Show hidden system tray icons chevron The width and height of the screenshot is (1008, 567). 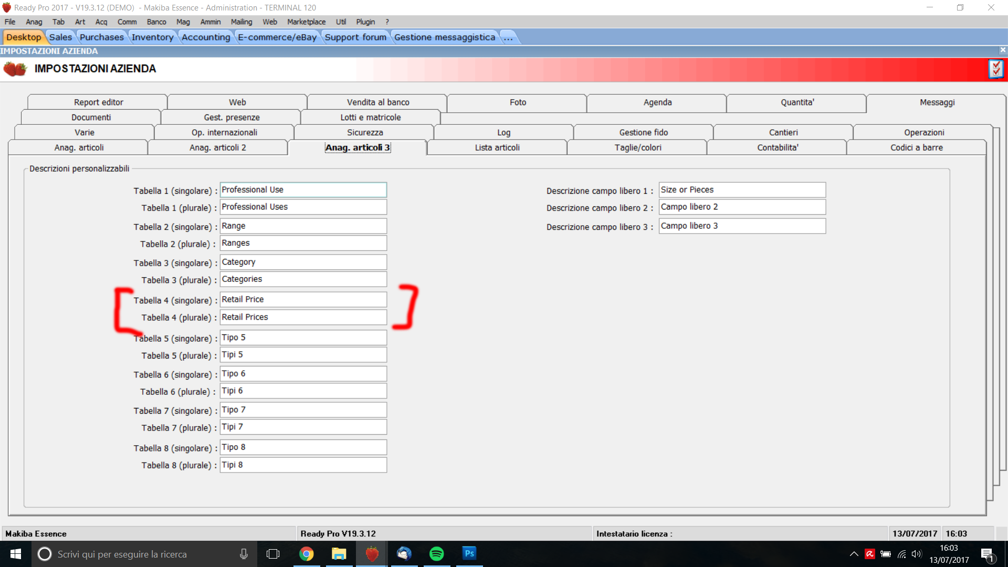coord(854,554)
